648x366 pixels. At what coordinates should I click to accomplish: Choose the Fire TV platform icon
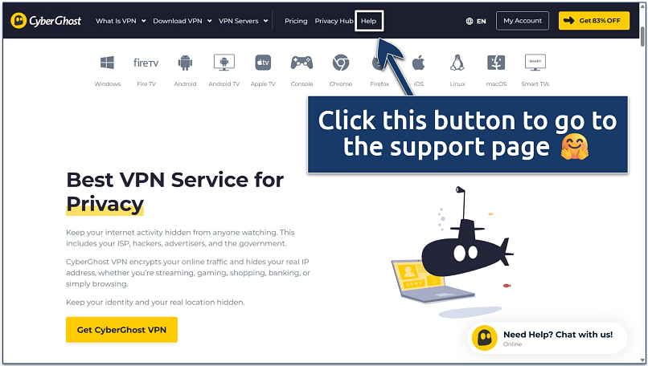(x=146, y=63)
